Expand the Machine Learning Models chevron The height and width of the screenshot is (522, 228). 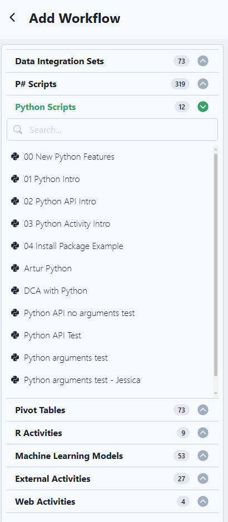pos(203,456)
